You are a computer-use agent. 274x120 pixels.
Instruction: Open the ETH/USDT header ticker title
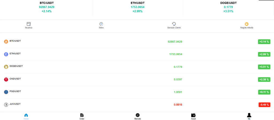pyautogui.click(x=138, y=3)
